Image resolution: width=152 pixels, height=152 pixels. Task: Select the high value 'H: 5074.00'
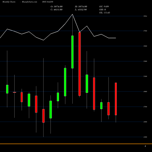81,6
